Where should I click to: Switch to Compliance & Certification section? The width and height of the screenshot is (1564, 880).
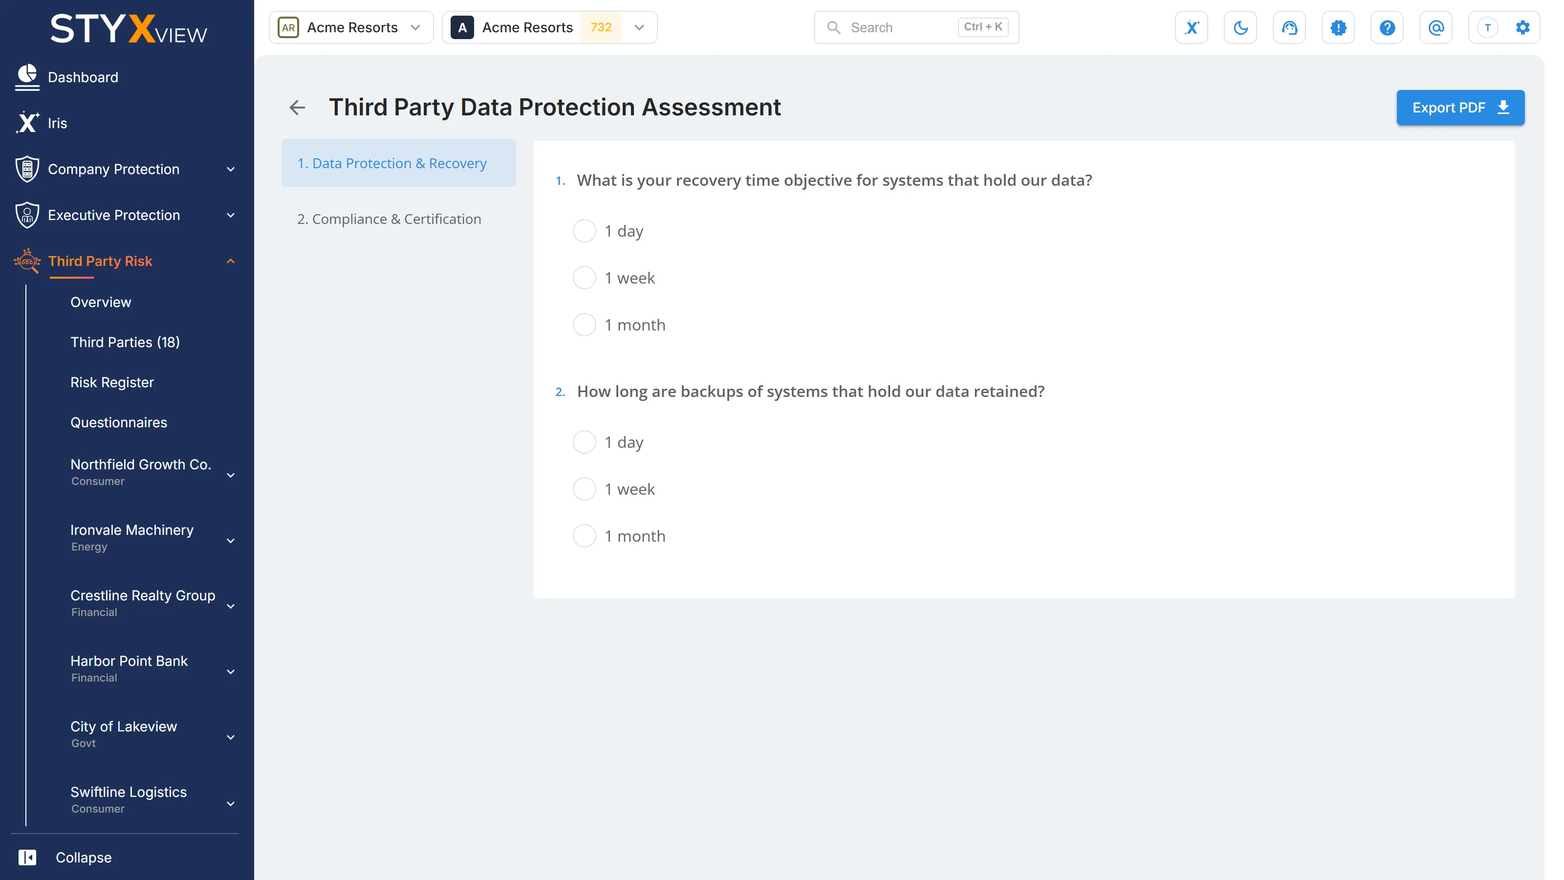tap(398, 219)
